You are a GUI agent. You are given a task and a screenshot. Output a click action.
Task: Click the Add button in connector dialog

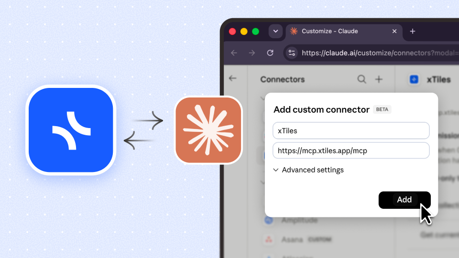coord(404,200)
